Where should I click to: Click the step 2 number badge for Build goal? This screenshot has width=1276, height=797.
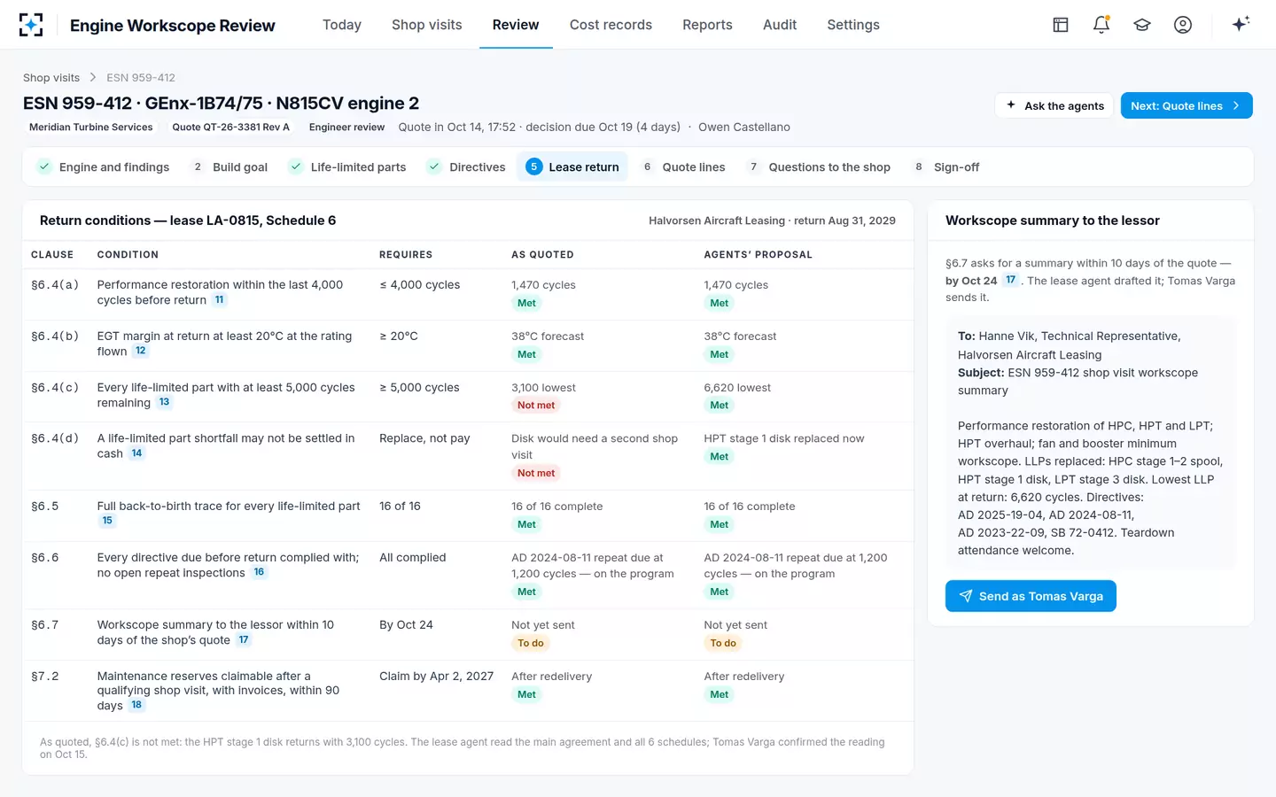[198, 166]
